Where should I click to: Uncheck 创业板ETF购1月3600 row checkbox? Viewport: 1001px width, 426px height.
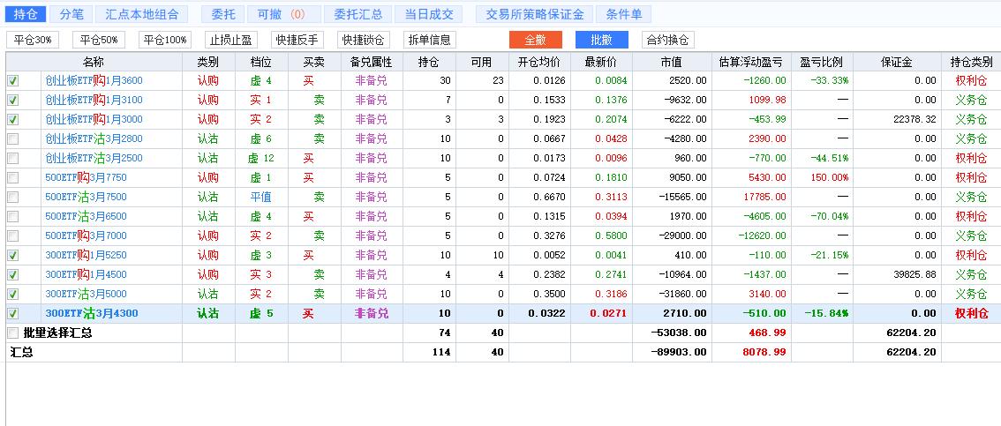pyautogui.click(x=12, y=81)
